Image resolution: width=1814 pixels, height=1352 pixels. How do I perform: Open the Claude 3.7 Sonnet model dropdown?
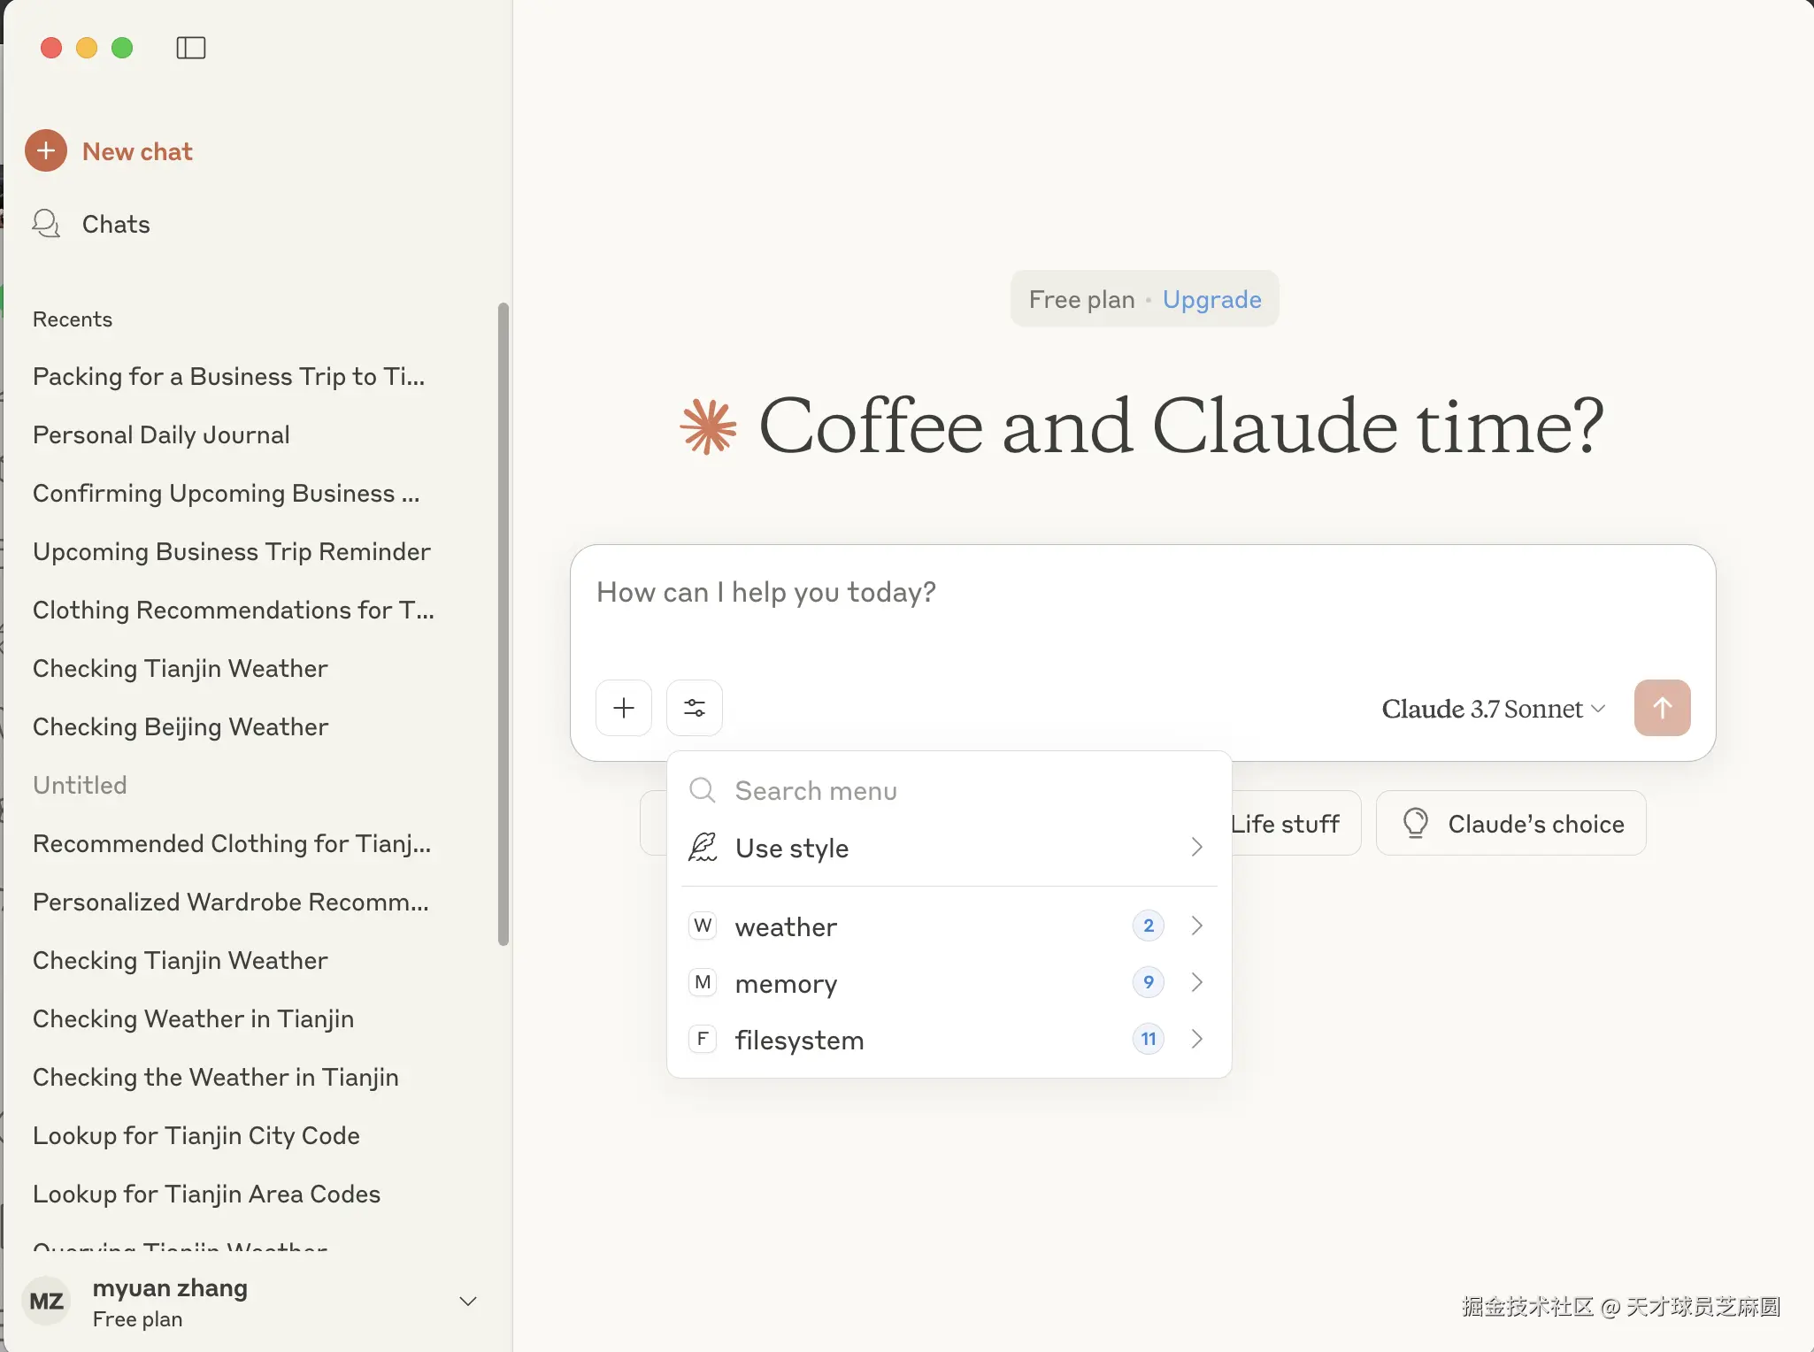tap(1493, 709)
